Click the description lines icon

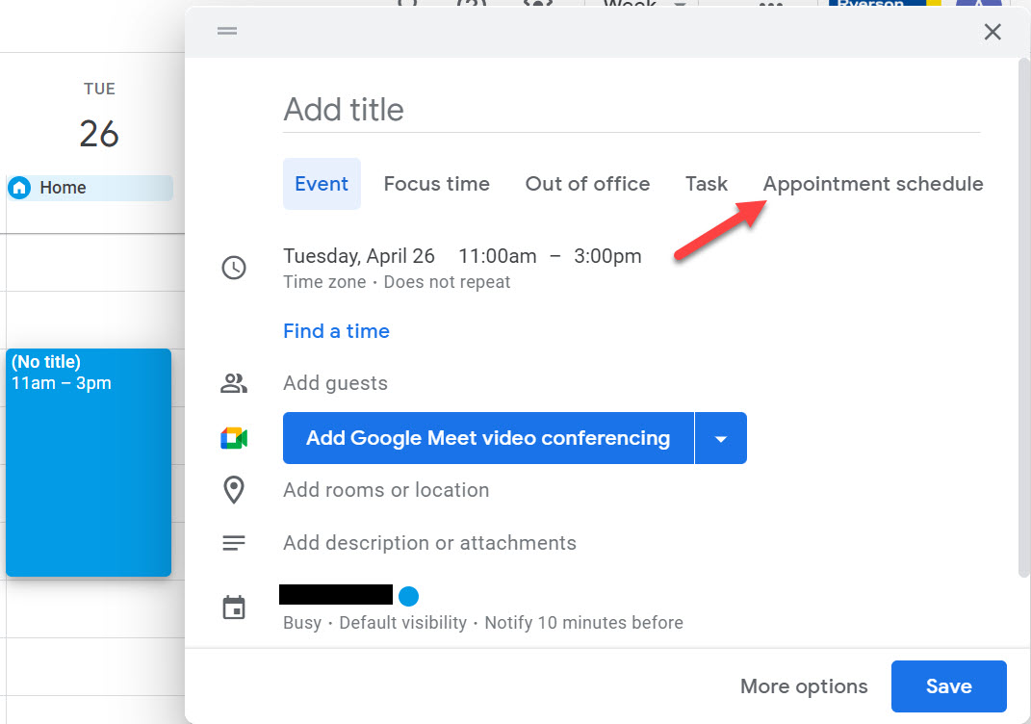pos(234,543)
